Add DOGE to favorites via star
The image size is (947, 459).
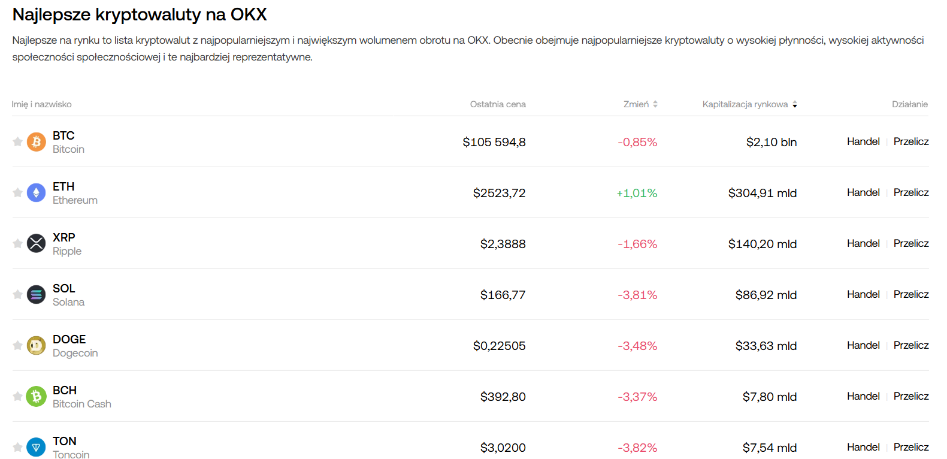17,346
